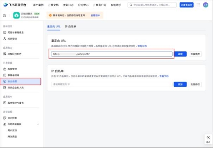213x148 pixels.
Task: Open 更新日志 in top navigation
Action: coord(68,5)
